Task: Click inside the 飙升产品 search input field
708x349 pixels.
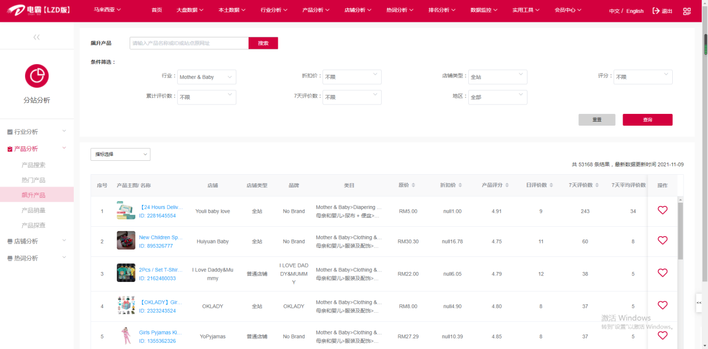Action: tap(187, 42)
